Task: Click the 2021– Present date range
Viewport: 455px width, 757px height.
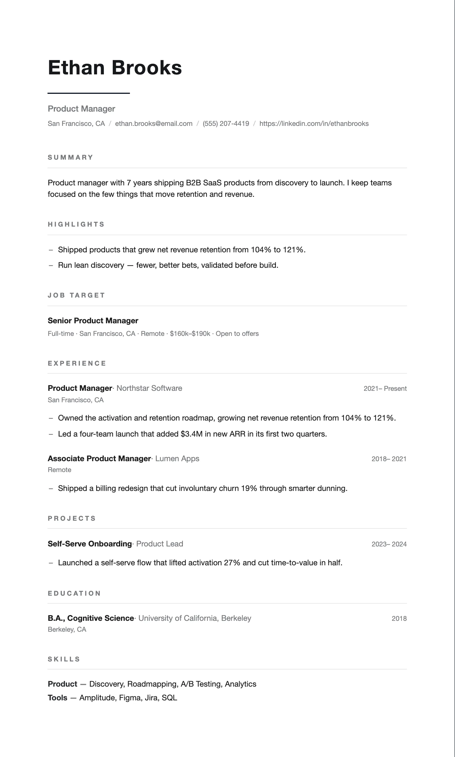Action: pyautogui.click(x=385, y=388)
